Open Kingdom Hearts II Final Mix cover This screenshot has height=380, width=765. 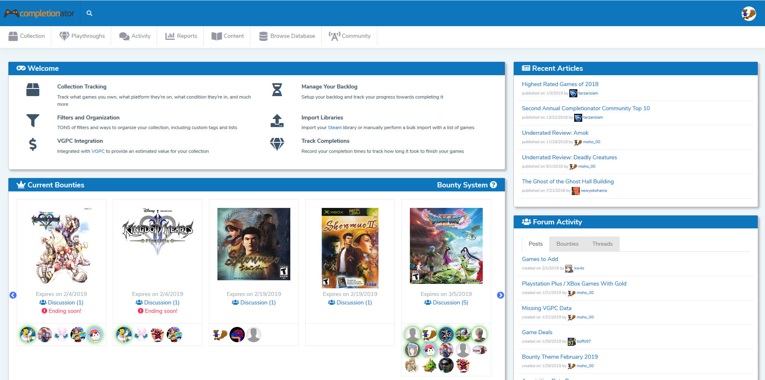pyautogui.click(x=157, y=232)
